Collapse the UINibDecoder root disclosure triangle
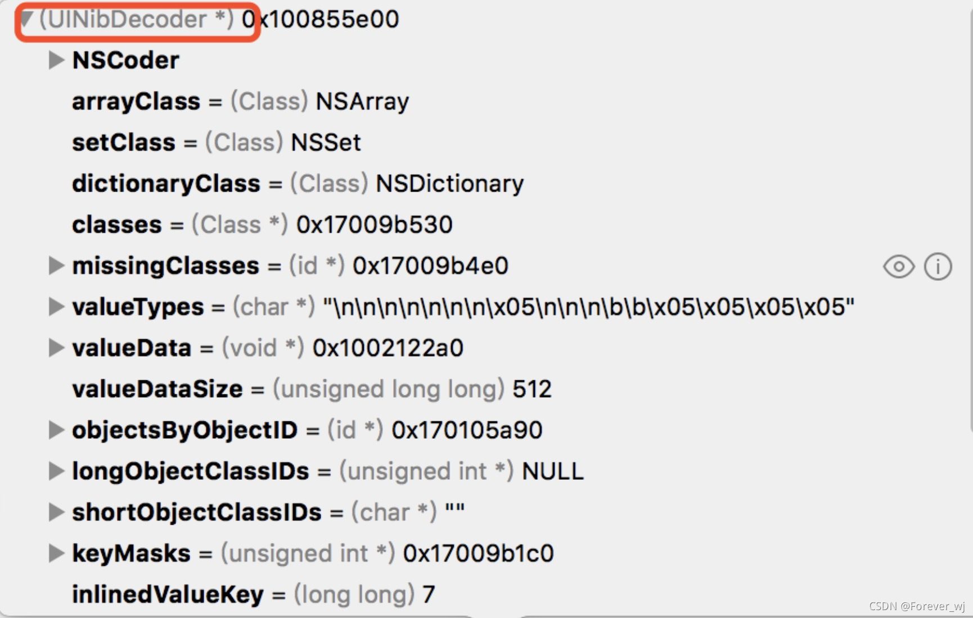Image resolution: width=973 pixels, height=618 pixels. 26,20
